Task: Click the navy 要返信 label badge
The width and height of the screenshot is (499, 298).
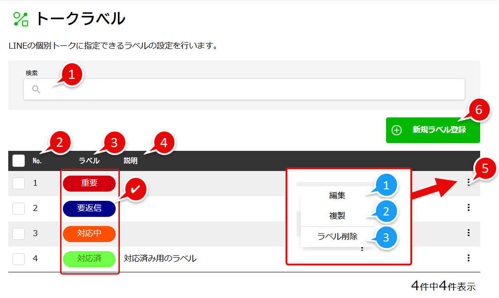Action: (x=90, y=209)
